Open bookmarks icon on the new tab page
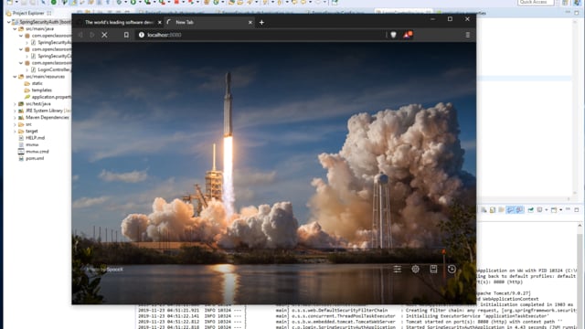585x329 pixels. tap(433, 269)
